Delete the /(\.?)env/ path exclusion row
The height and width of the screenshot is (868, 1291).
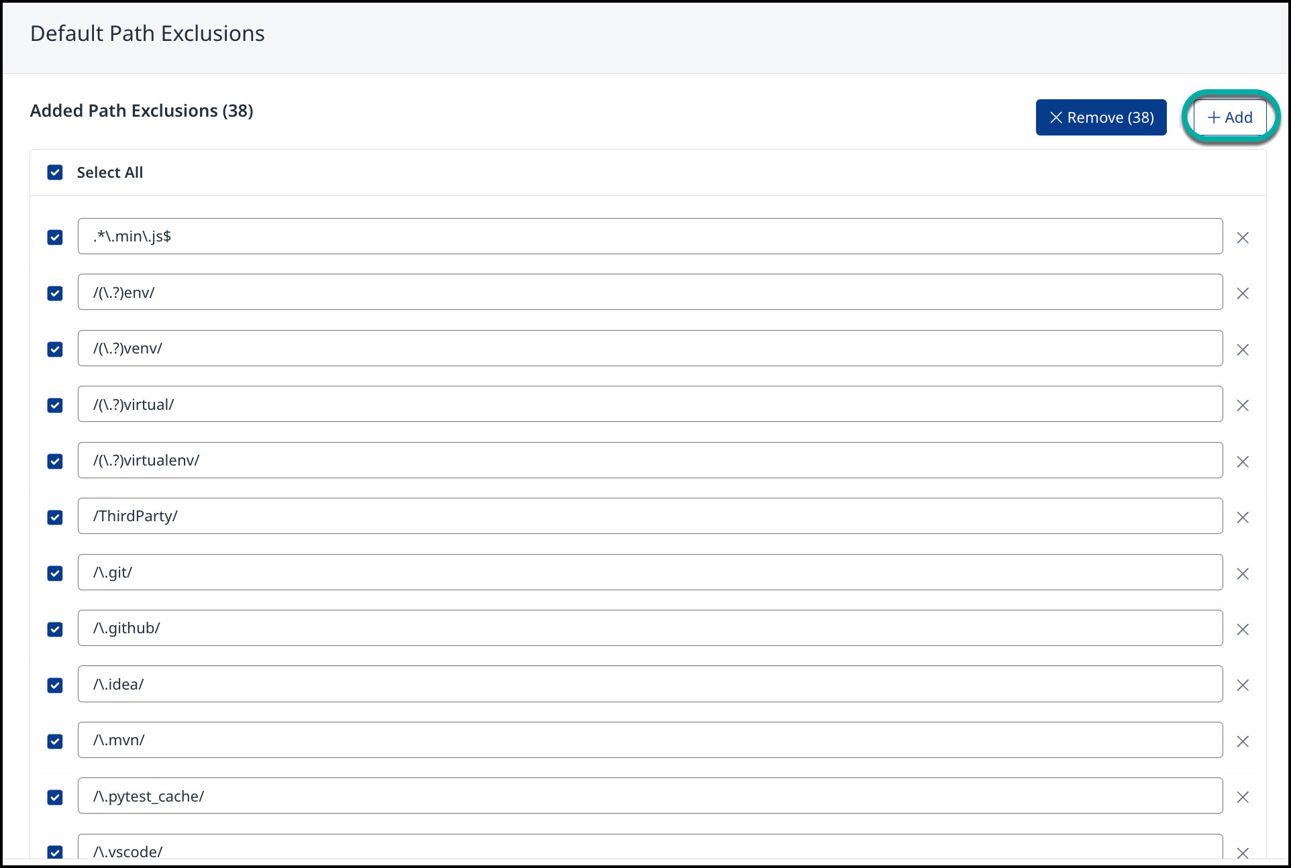(1242, 293)
